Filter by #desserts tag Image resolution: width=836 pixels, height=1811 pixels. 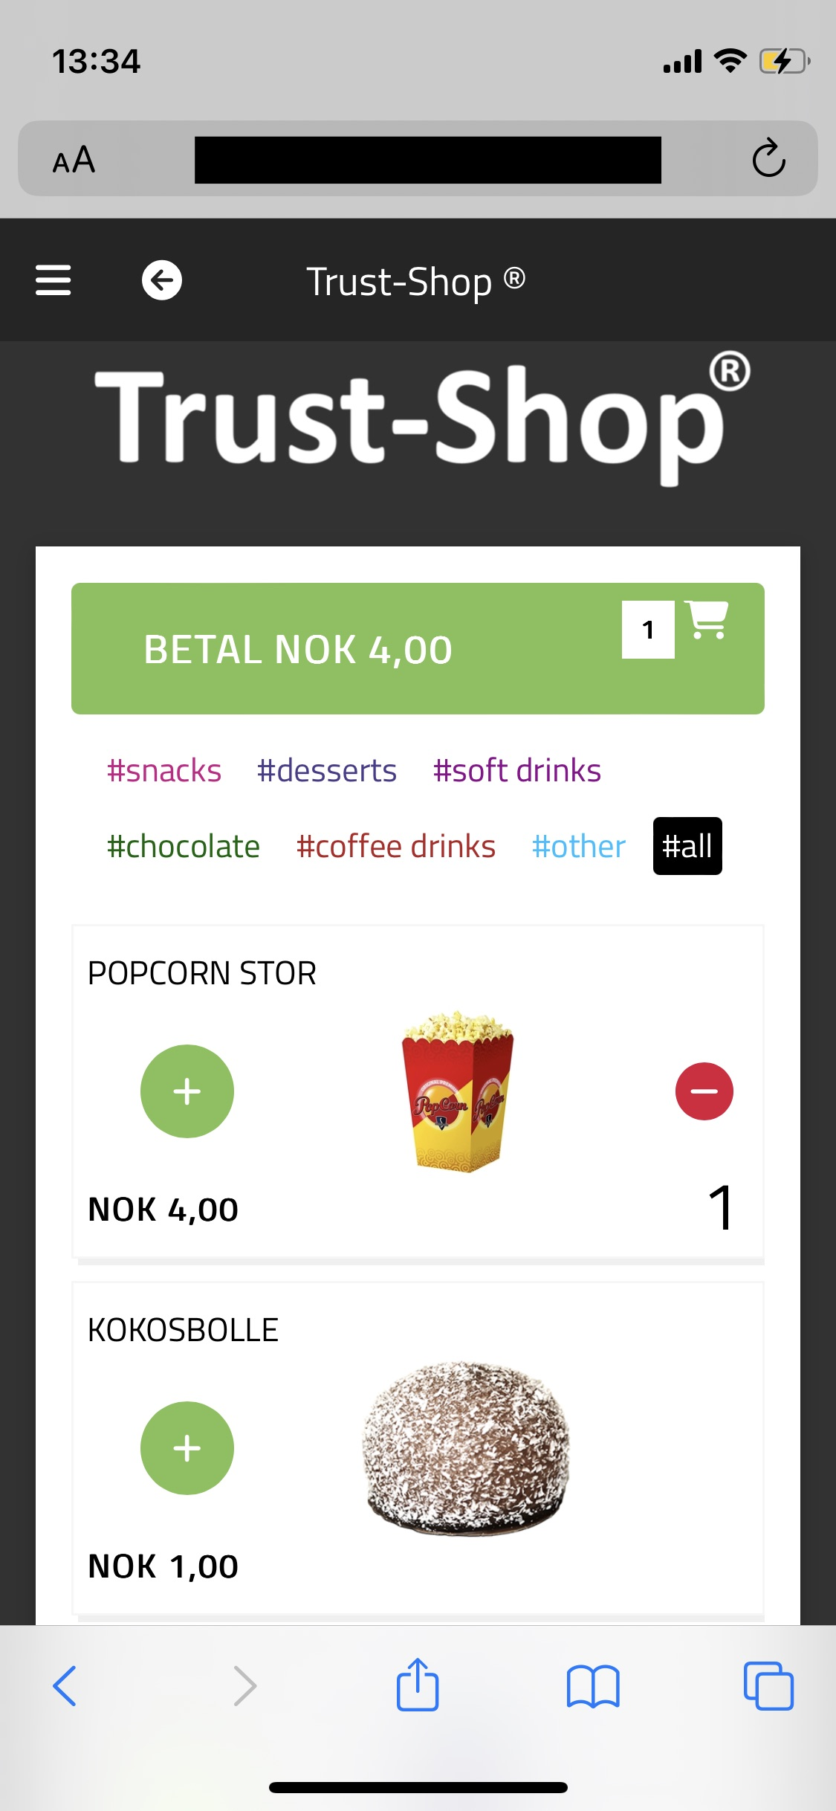pos(327,771)
